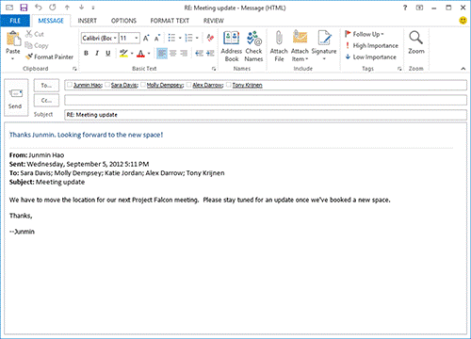Screen dimensions: 471x339
Task: Switch to the OPTIONS tab
Action: click(123, 21)
